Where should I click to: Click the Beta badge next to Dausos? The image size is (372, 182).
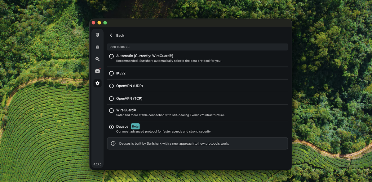[x=135, y=126]
